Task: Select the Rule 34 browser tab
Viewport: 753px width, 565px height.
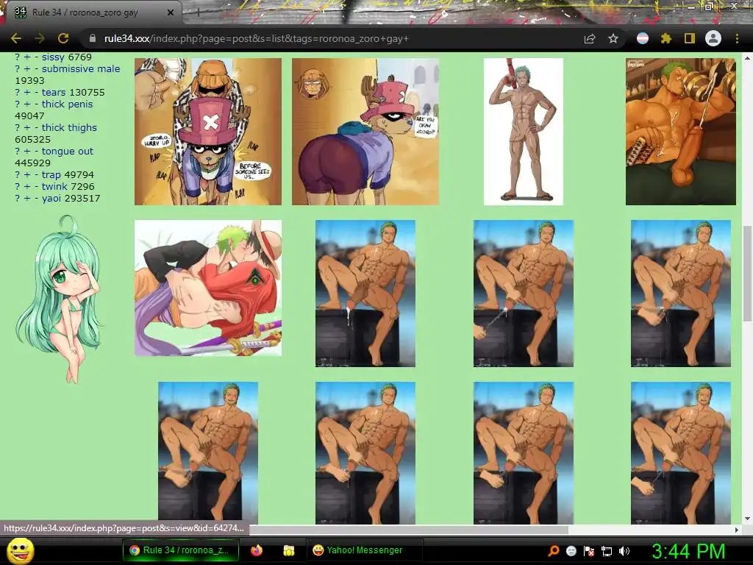Action: coord(91,13)
